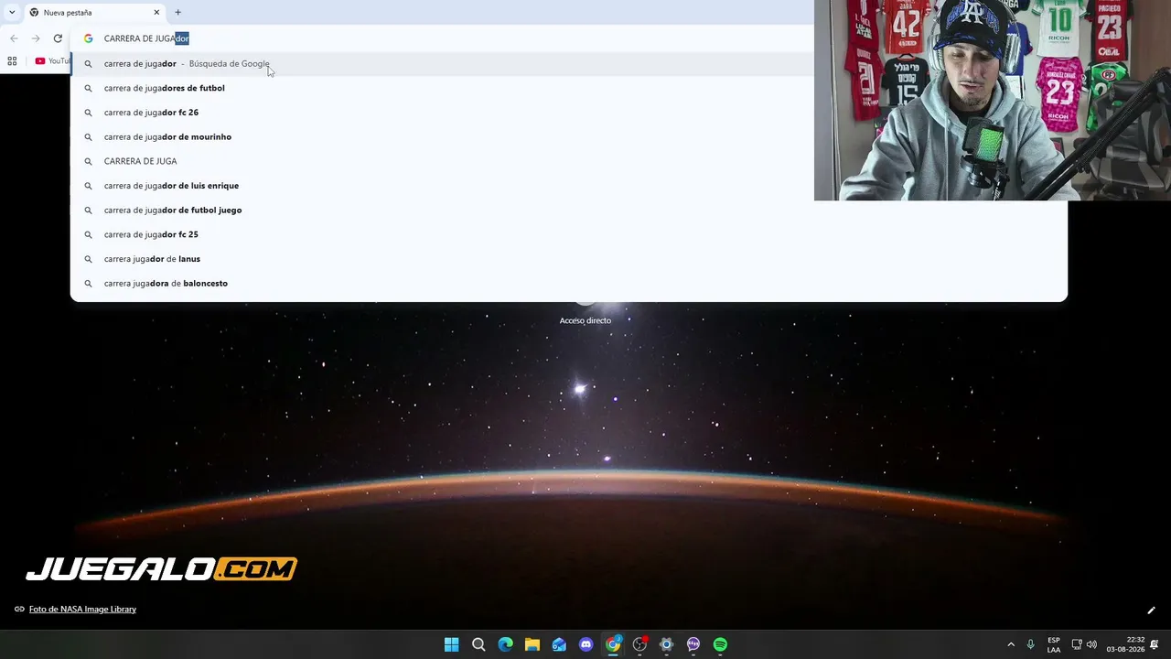Open Spotify from the taskbar
The image size is (1171, 659).
[720, 644]
